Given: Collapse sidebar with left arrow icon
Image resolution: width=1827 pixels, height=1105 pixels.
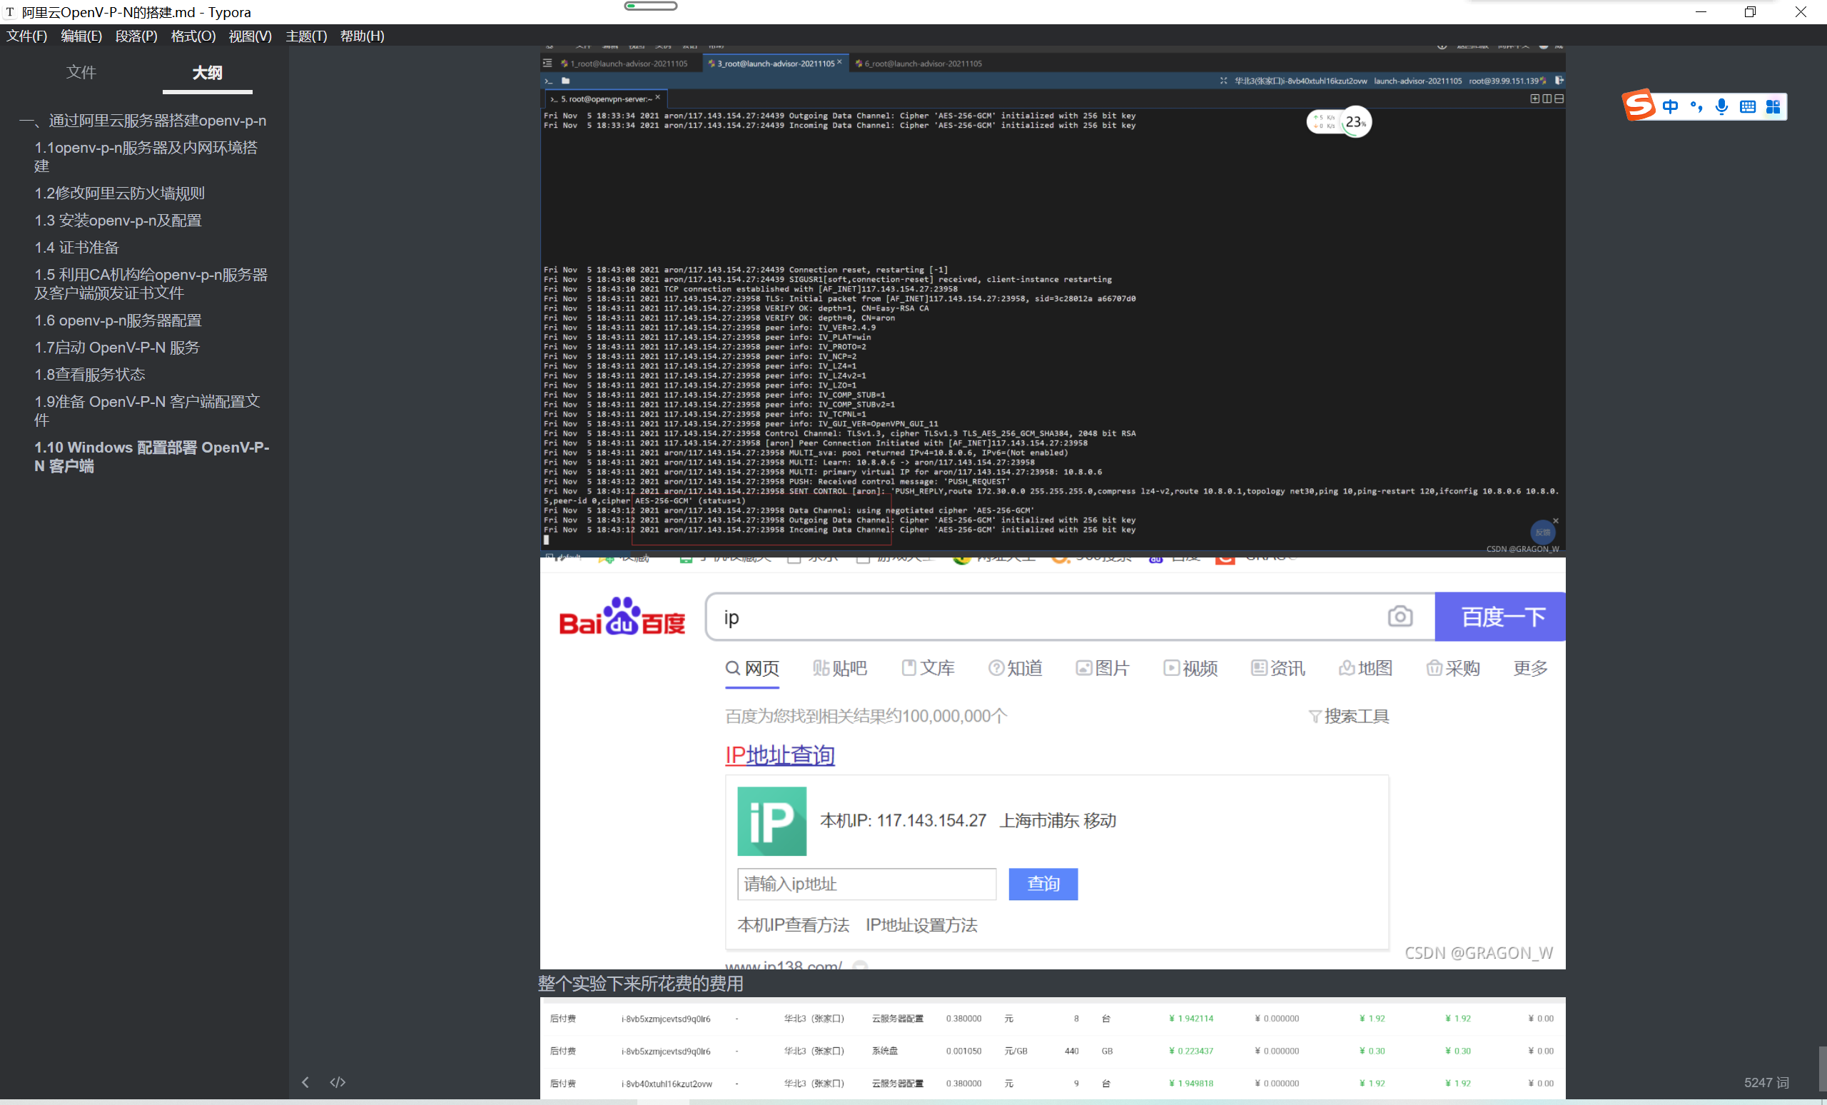Looking at the screenshot, I should click(305, 1082).
